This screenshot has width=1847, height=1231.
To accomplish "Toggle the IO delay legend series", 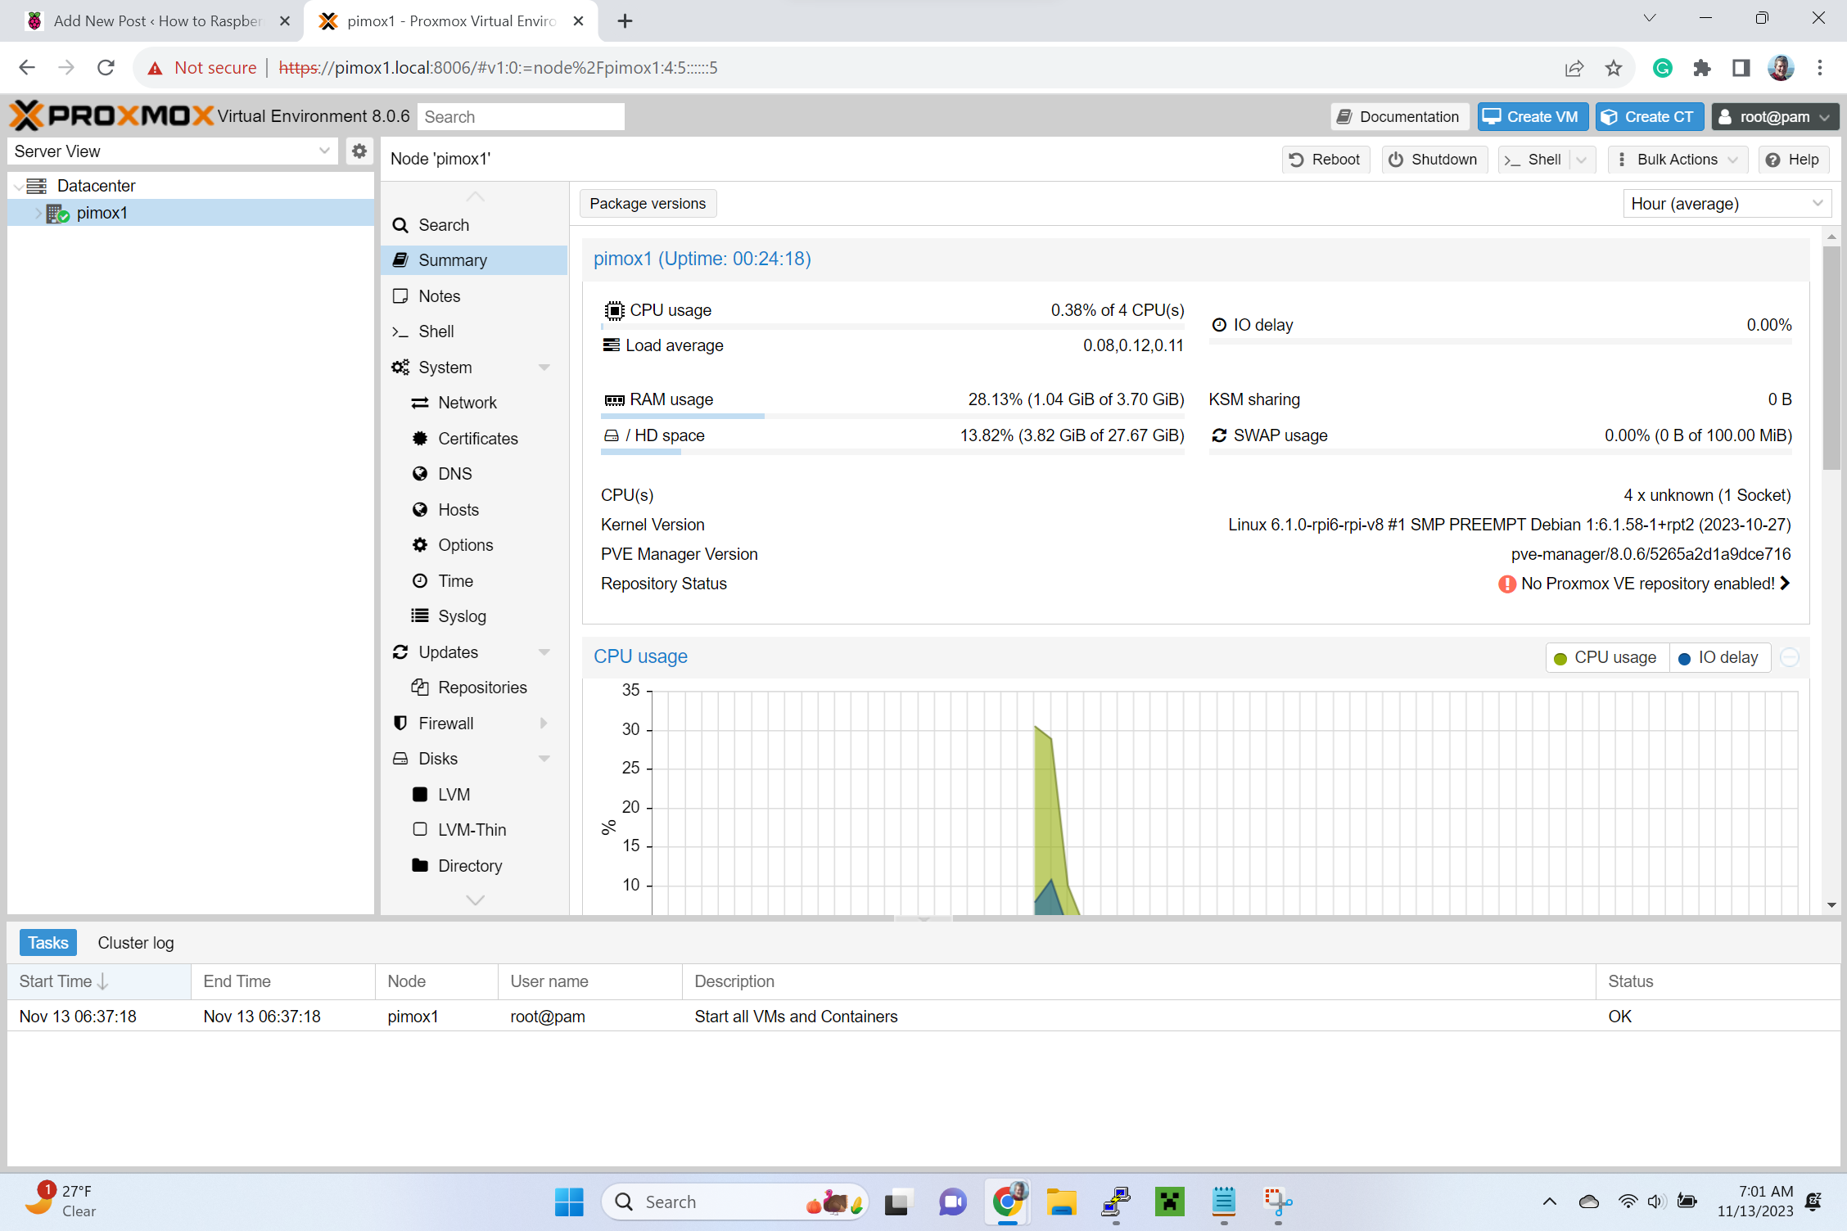I will tap(1718, 658).
